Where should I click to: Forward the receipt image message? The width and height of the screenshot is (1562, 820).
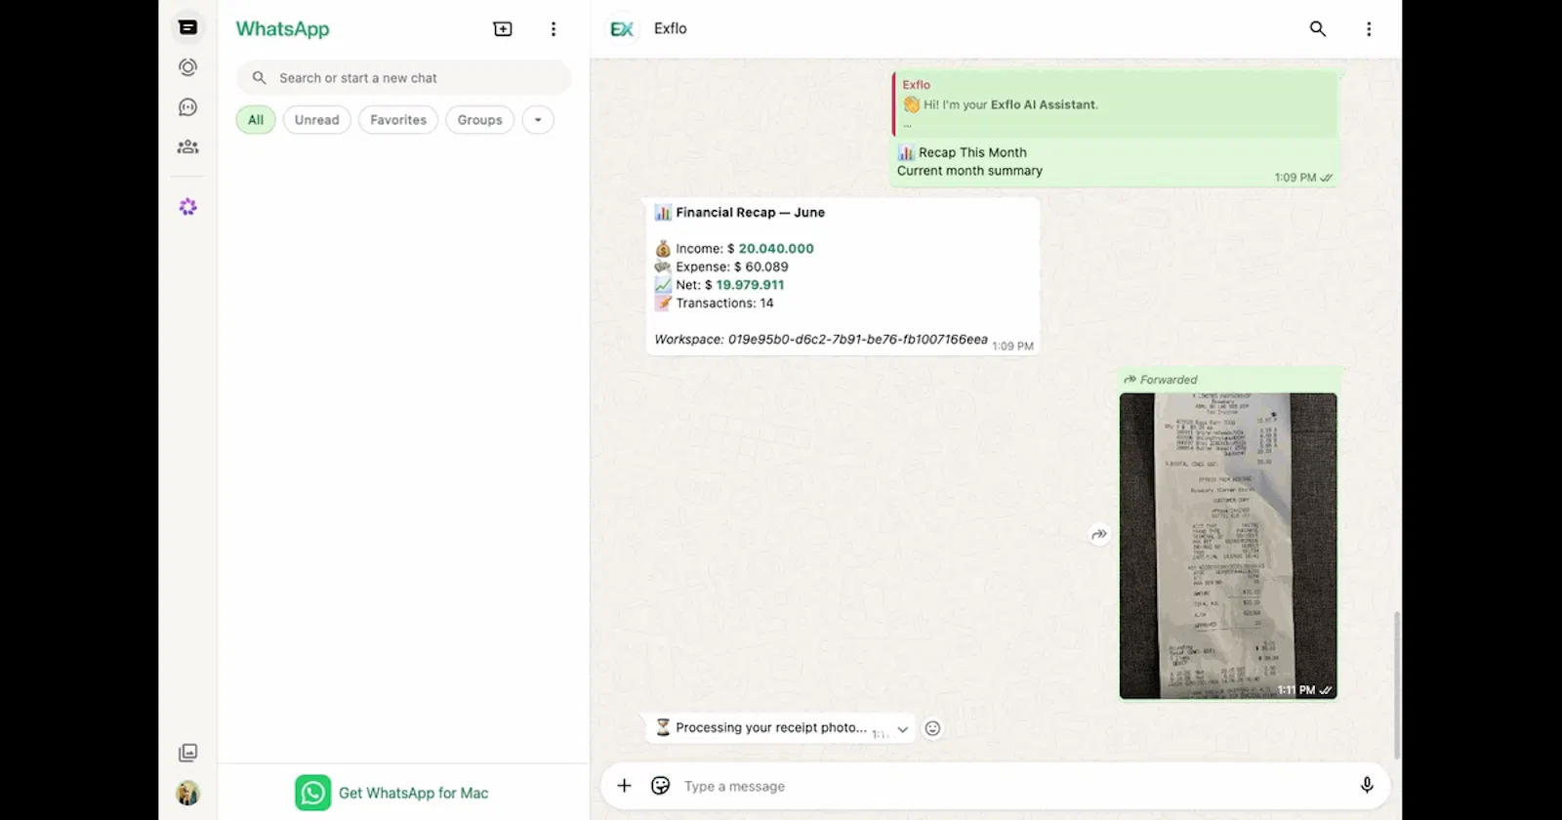pyautogui.click(x=1099, y=534)
